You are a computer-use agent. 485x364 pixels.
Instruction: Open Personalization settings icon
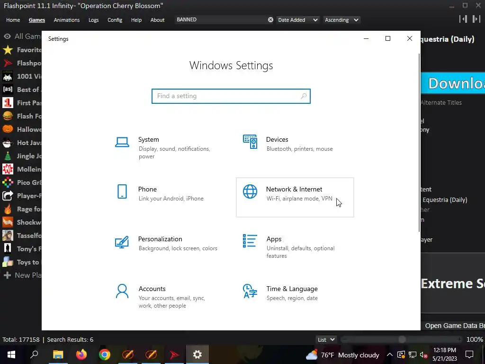122,242
